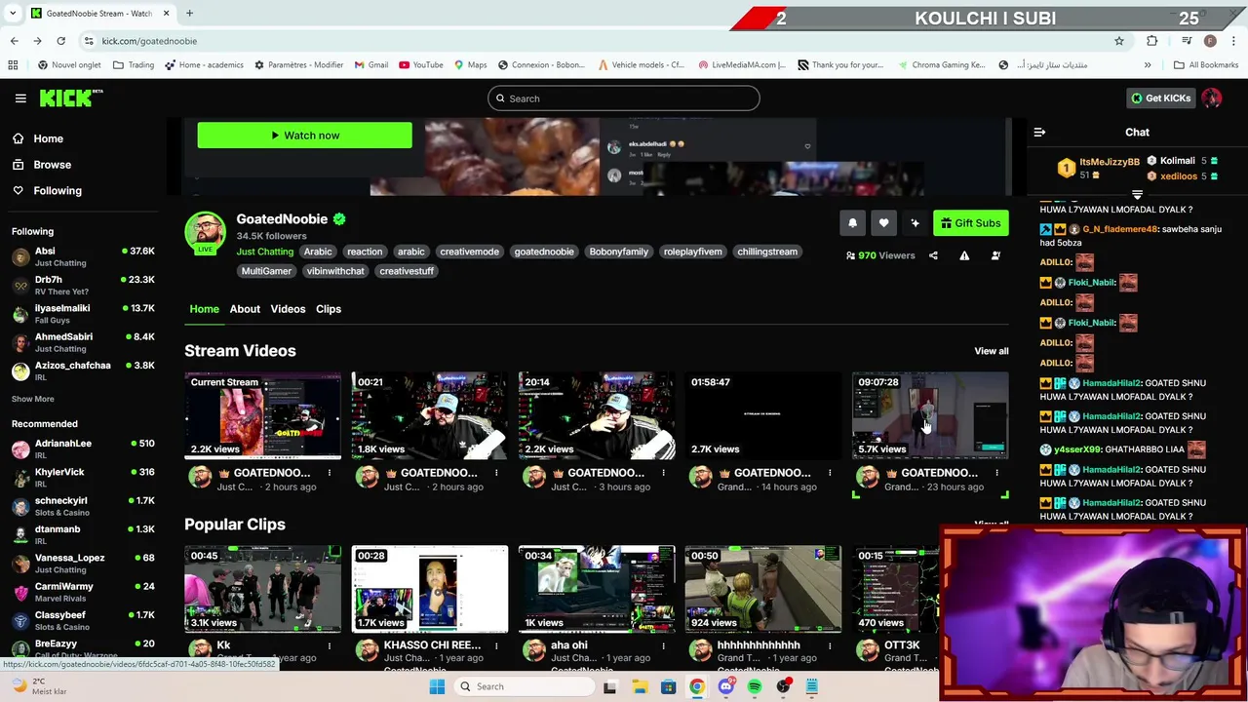Open options for Current Stream video
This screenshot has width=1248, height=702.
tap(330, 473)
